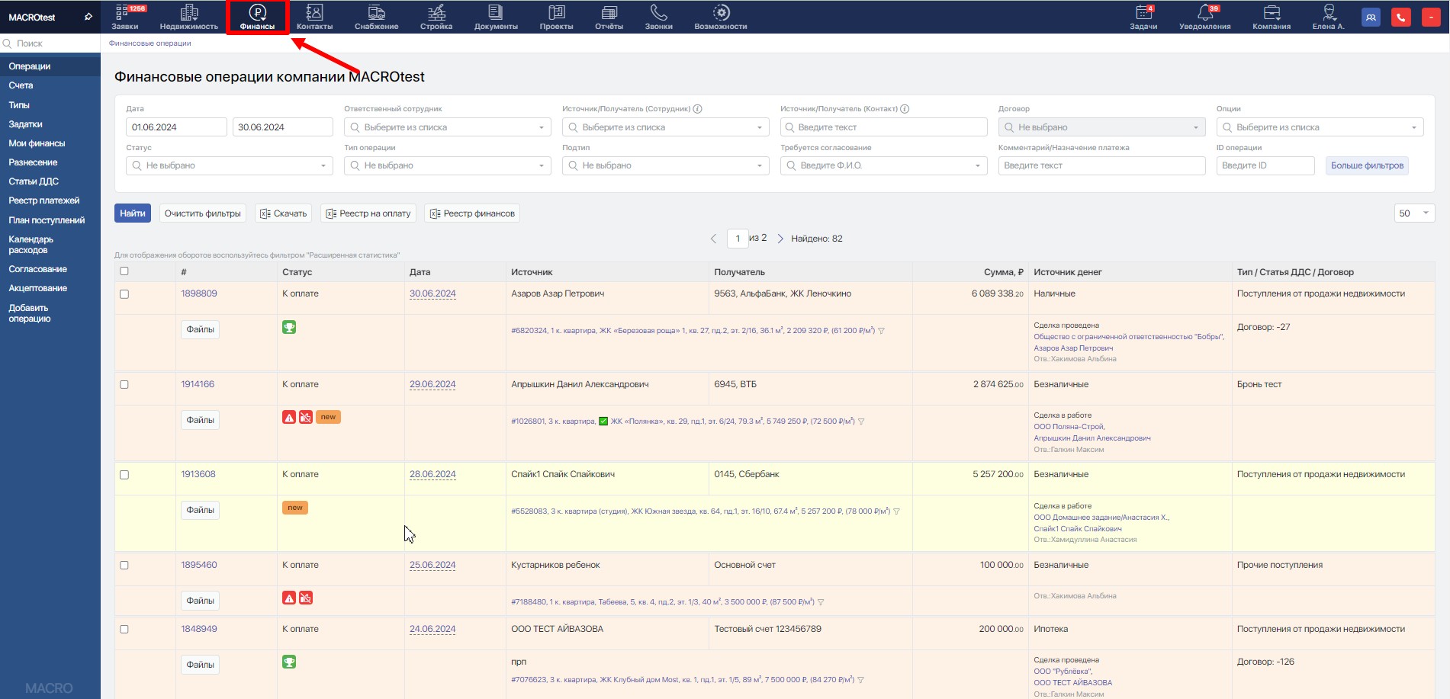The height and width of the screenshot is (699, 1450).
Task: Expand the Ответственный сотрудник dropdown
Action: point(447,127)
